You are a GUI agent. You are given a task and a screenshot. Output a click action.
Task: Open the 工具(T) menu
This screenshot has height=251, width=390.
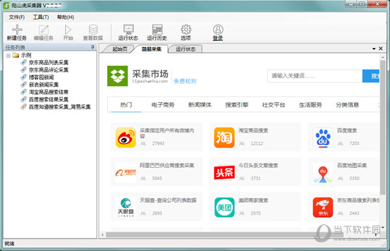click(x=41, y=17)
